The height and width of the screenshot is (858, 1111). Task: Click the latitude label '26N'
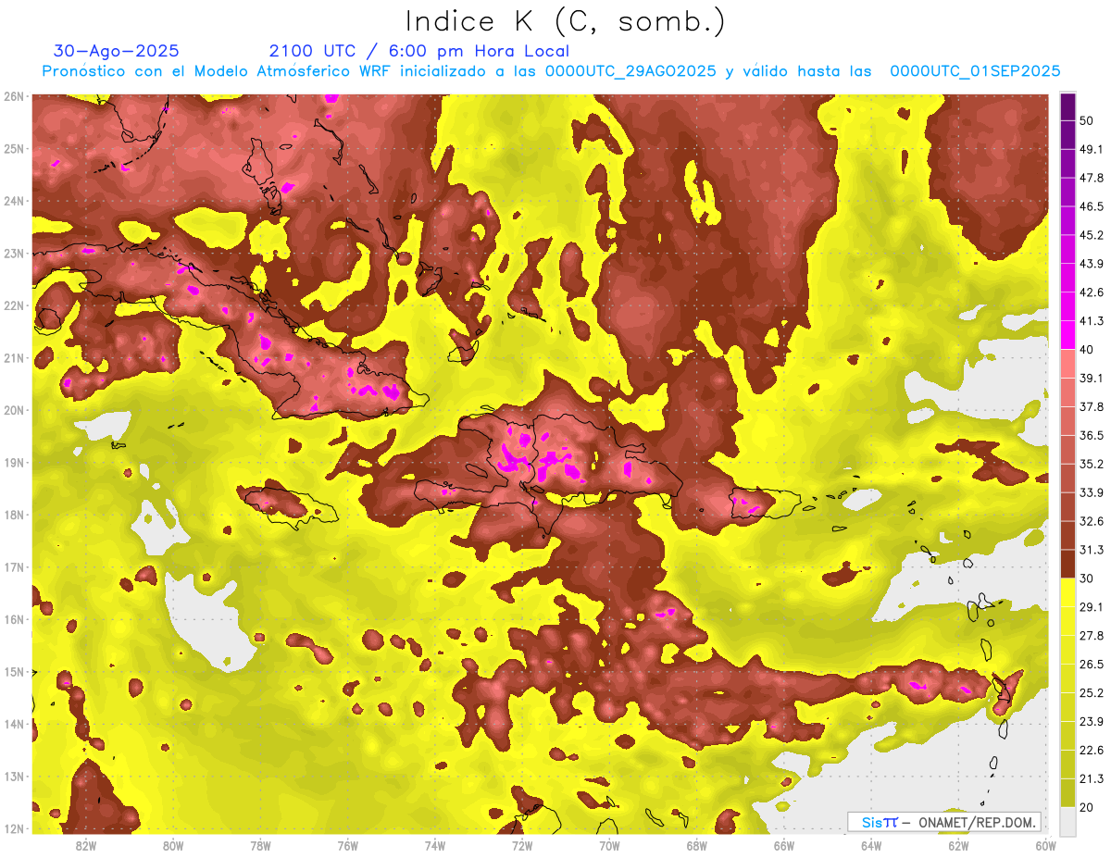(x=14, y=96)
